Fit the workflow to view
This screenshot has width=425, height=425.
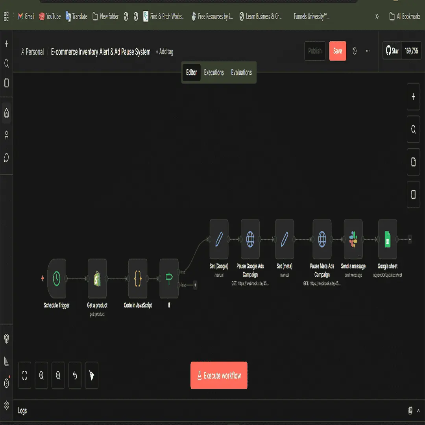click(24, 375)
